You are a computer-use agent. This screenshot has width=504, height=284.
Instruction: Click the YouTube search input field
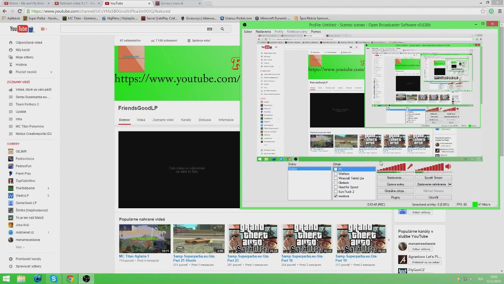point(133,29)
